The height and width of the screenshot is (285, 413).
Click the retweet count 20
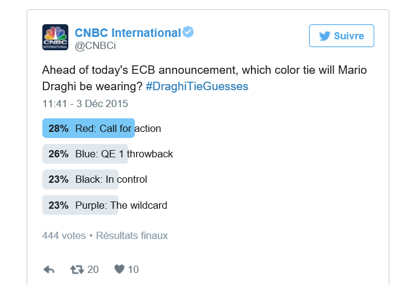93,269
